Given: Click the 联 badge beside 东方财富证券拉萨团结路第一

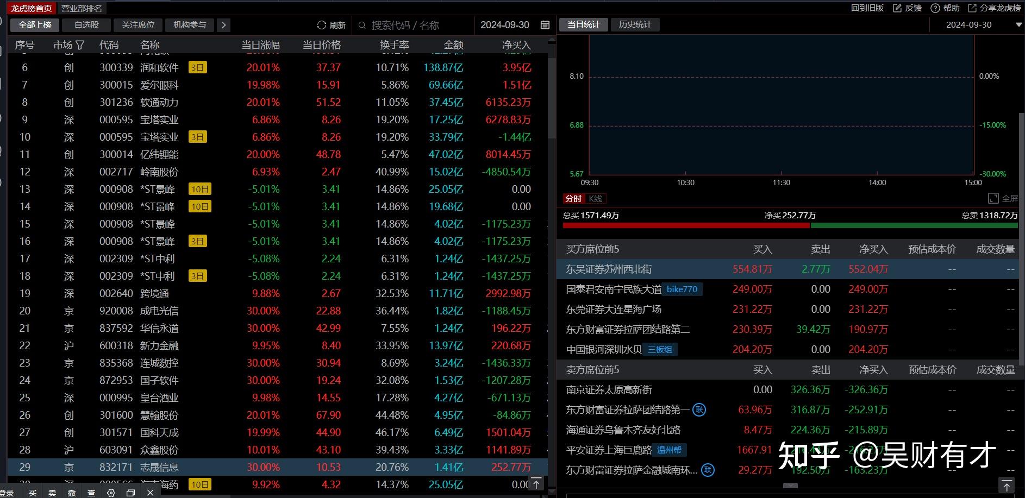Looking at the screenshot, I should (699, 409).
